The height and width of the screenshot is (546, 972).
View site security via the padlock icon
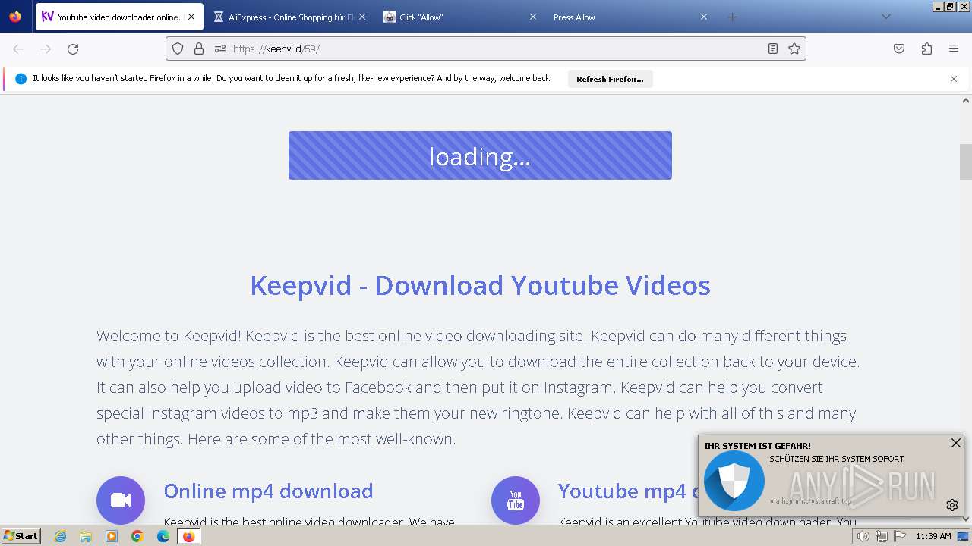[x=199, y=49]
